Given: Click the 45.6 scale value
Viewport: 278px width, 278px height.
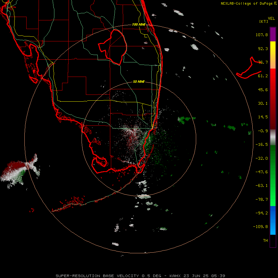Looking at the screenshot, I should (x=263, y=90).
